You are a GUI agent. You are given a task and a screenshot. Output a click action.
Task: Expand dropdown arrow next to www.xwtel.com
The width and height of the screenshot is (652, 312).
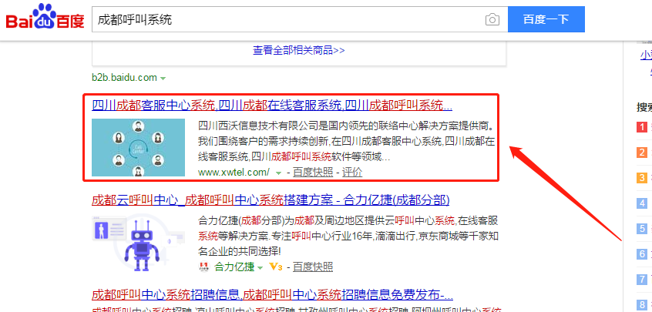click(x=278, y=173)
